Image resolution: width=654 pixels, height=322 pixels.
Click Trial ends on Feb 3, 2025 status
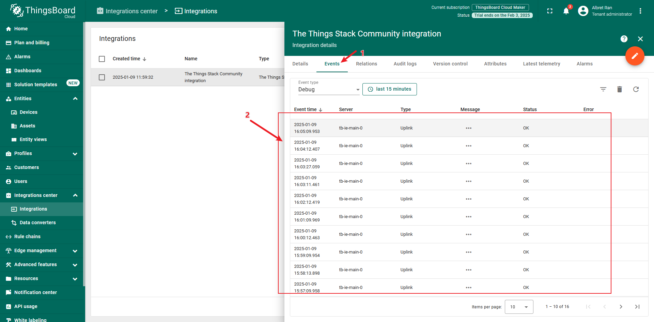[502, 15]
